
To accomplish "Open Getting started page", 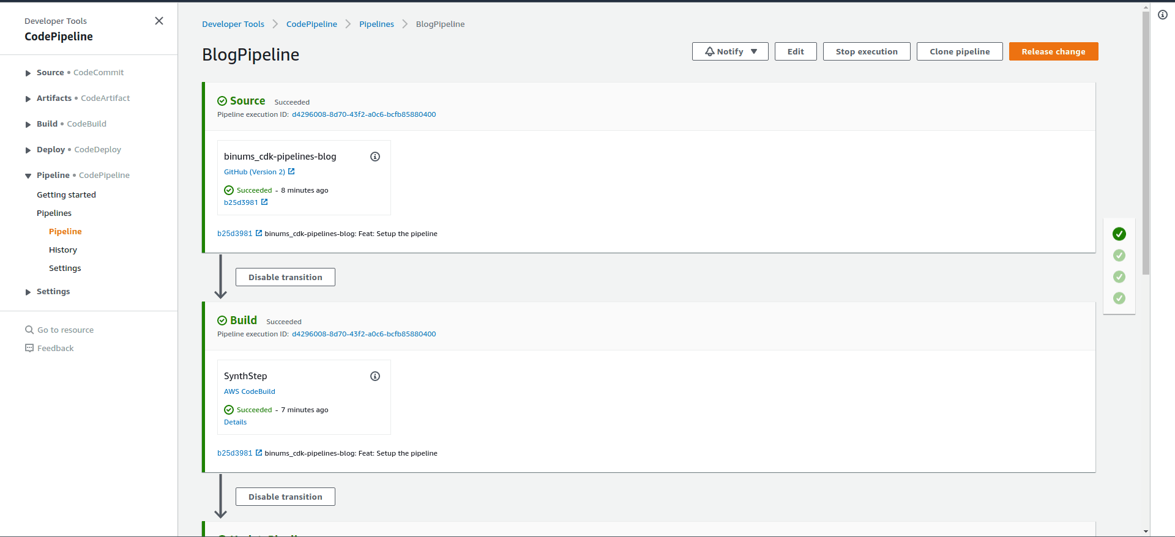I will tap(66, 194).
